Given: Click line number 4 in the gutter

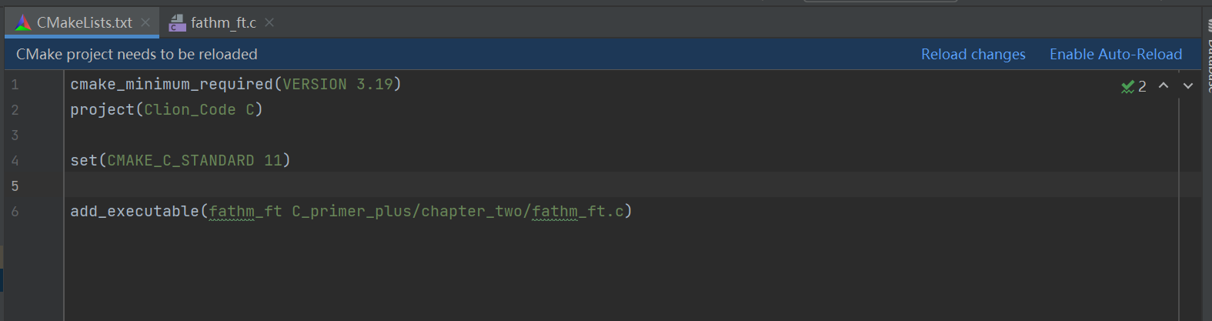Looking at the screenshot, I should [15, 161].
